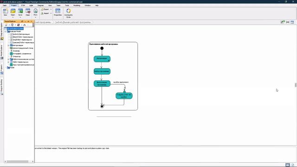Click the refresh icon in Model Explorer toolbar
Image resolution: width=297 pixels, height=167 pixels.
point(6,25)
